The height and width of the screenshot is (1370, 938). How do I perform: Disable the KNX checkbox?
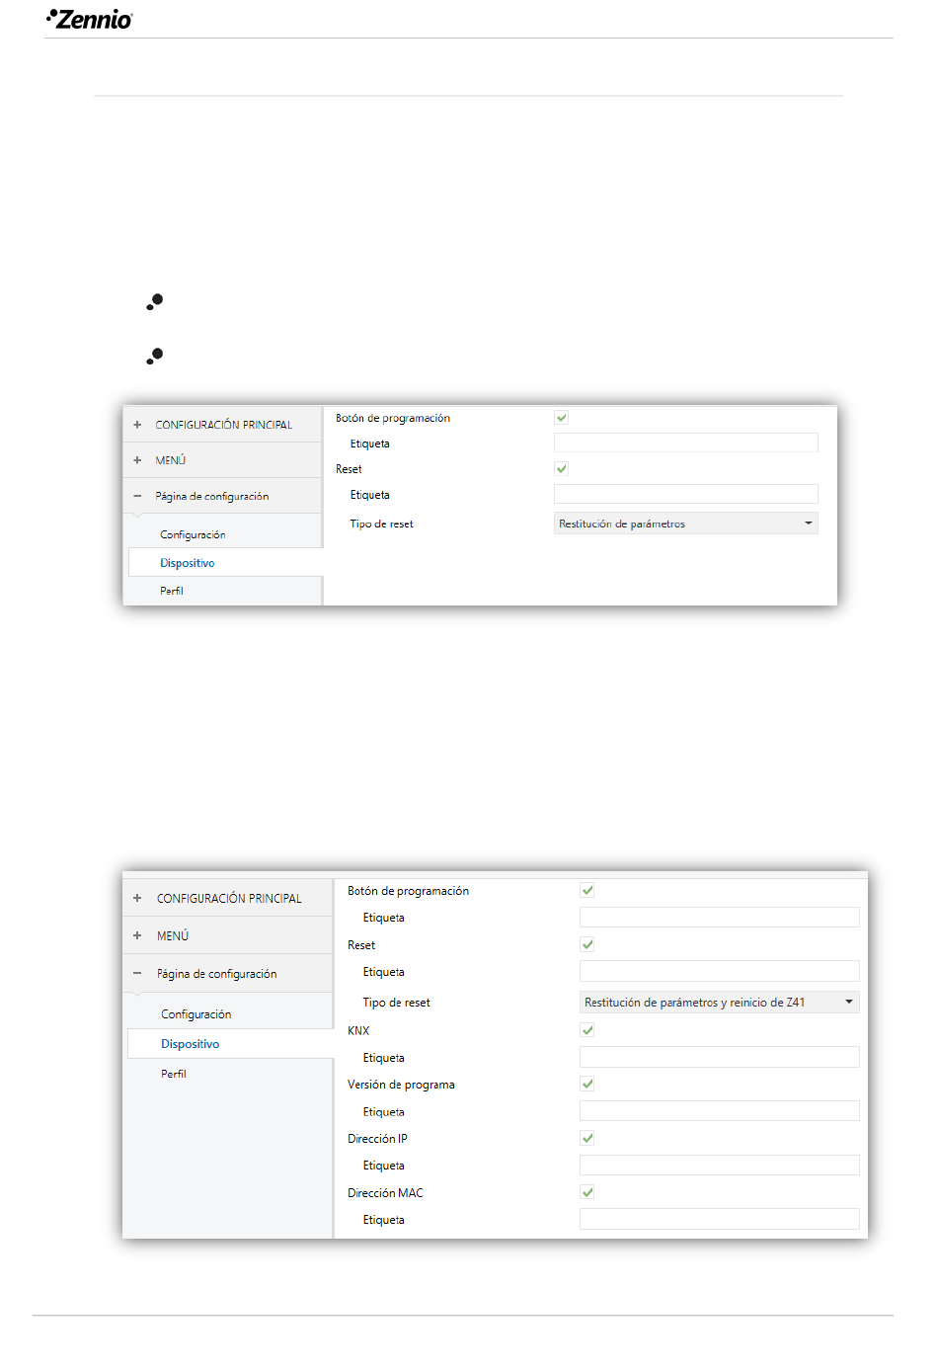tap(587, 1029)
